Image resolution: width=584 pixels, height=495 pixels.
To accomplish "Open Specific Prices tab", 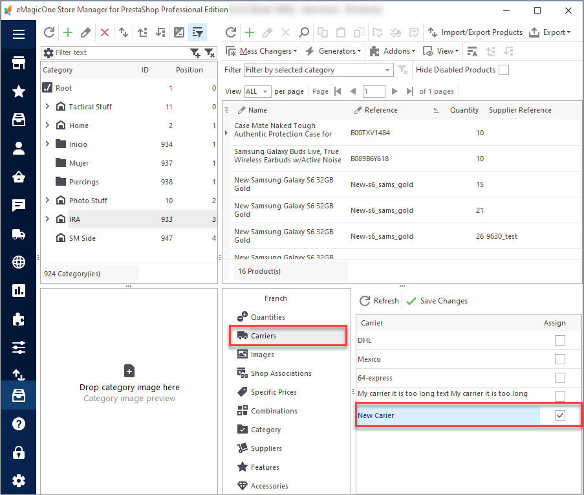I will (274, 392).
